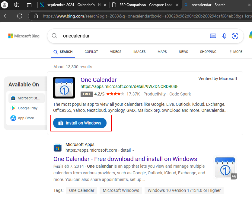Open visual search camera icon
The width and height of the screenshot is (252, 197).
click(235, 36)
